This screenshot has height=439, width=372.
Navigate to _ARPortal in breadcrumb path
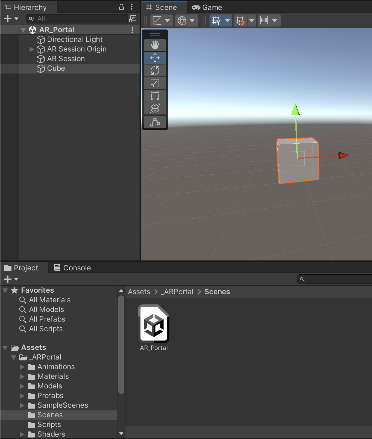[x=177, y=292]
